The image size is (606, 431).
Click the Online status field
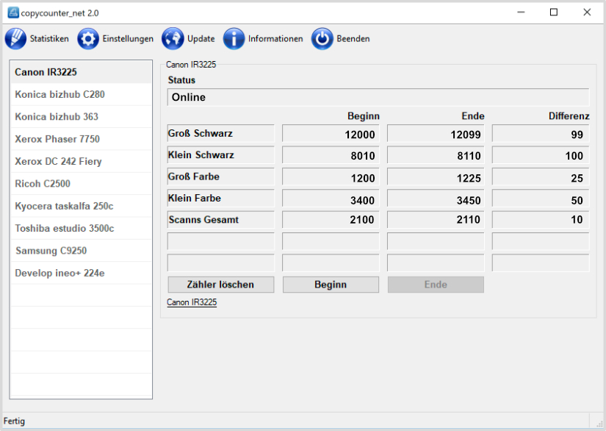coord(378,97)
